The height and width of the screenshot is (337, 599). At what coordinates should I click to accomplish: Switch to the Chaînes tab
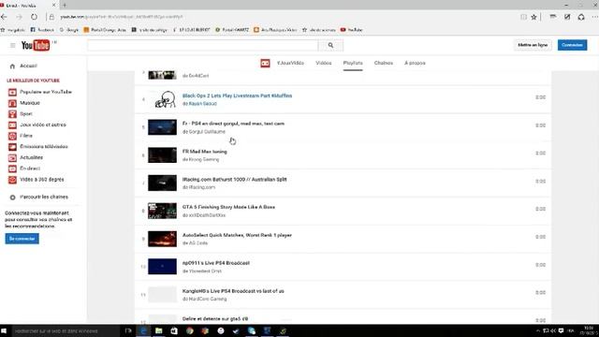click(x=384, y=63)
